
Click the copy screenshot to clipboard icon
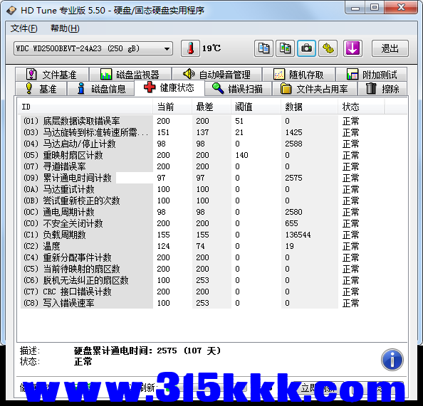point(285,48)
